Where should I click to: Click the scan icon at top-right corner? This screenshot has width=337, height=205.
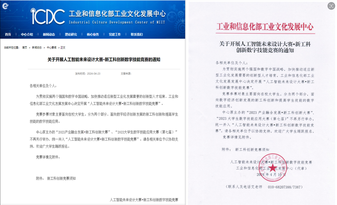[x=331, y=6]
